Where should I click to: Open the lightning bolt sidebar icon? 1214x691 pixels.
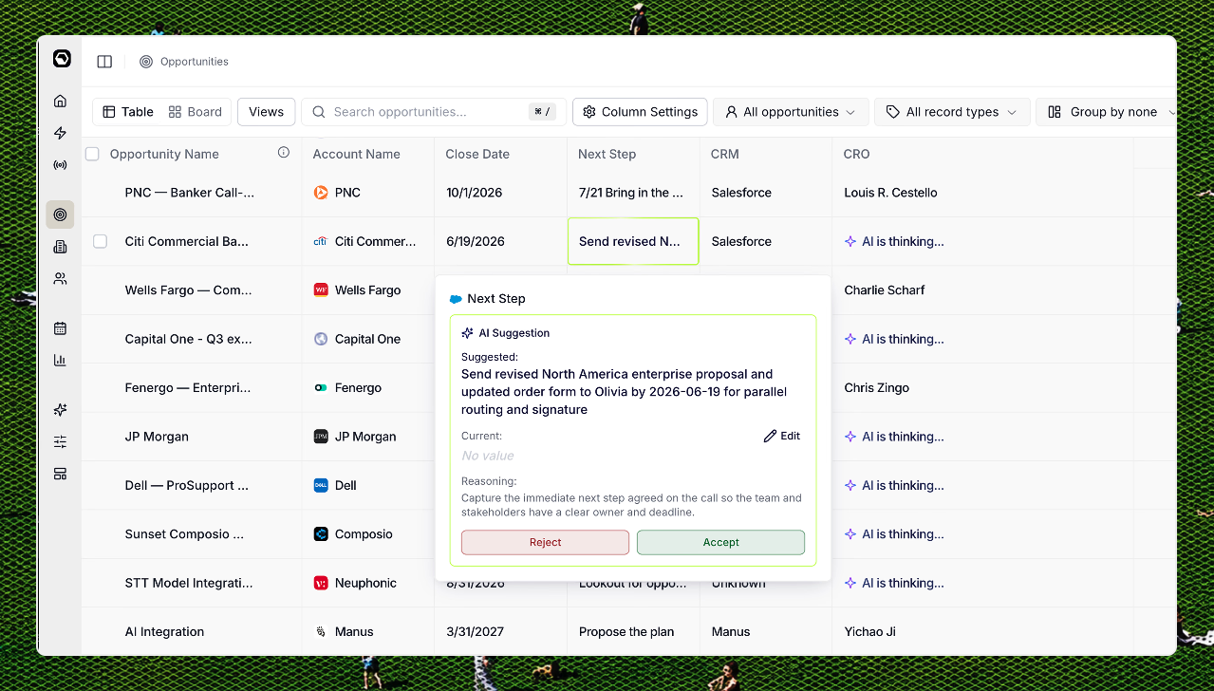(x=60, y=133)
